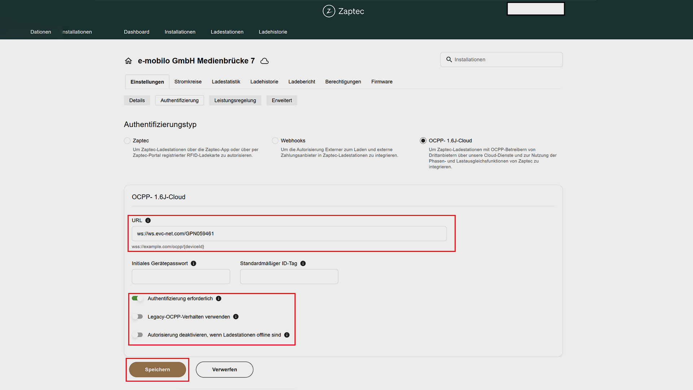Toggle Authentifizierung erforderlich switch
The width and height of the screenshot is (693, 390).
point(137,298)
